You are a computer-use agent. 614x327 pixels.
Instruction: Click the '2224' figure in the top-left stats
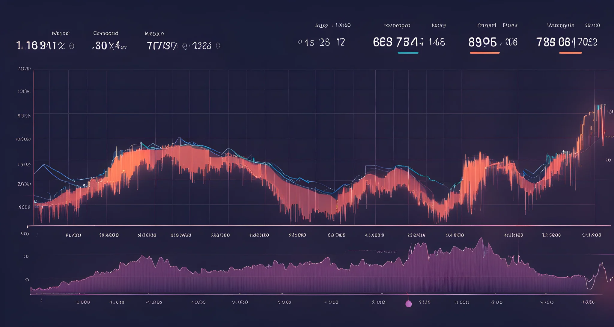(x=202, y=46)
